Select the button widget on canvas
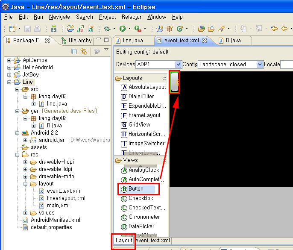The width and height of the screenshot is (293, 250). point(175,82)
